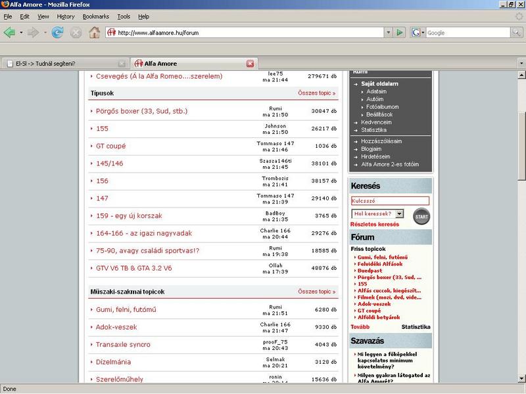Open the Edit menu
The width and height of the screenshot is (526, 394).
(24, 16)
